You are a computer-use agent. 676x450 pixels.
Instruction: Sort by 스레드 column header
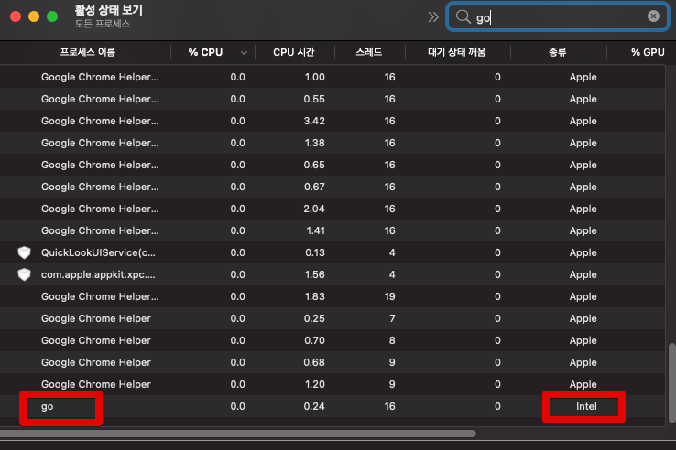[x=368, y=52]
